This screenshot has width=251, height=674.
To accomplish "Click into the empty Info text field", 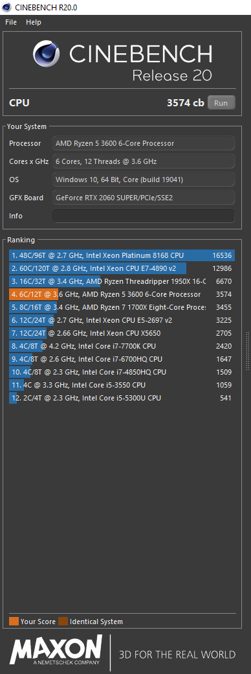I will (x=144, y=216).
